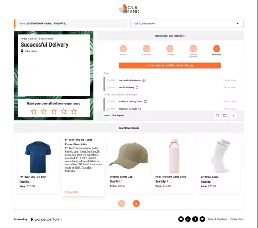
Task: Rate delivery with the second star
Action: click(44, 111)
